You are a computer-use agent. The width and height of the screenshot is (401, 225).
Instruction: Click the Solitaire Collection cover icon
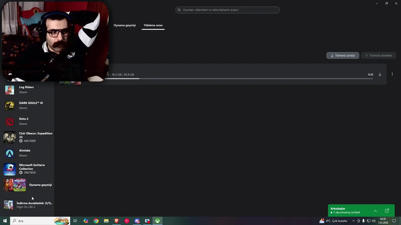coord(9,169)
